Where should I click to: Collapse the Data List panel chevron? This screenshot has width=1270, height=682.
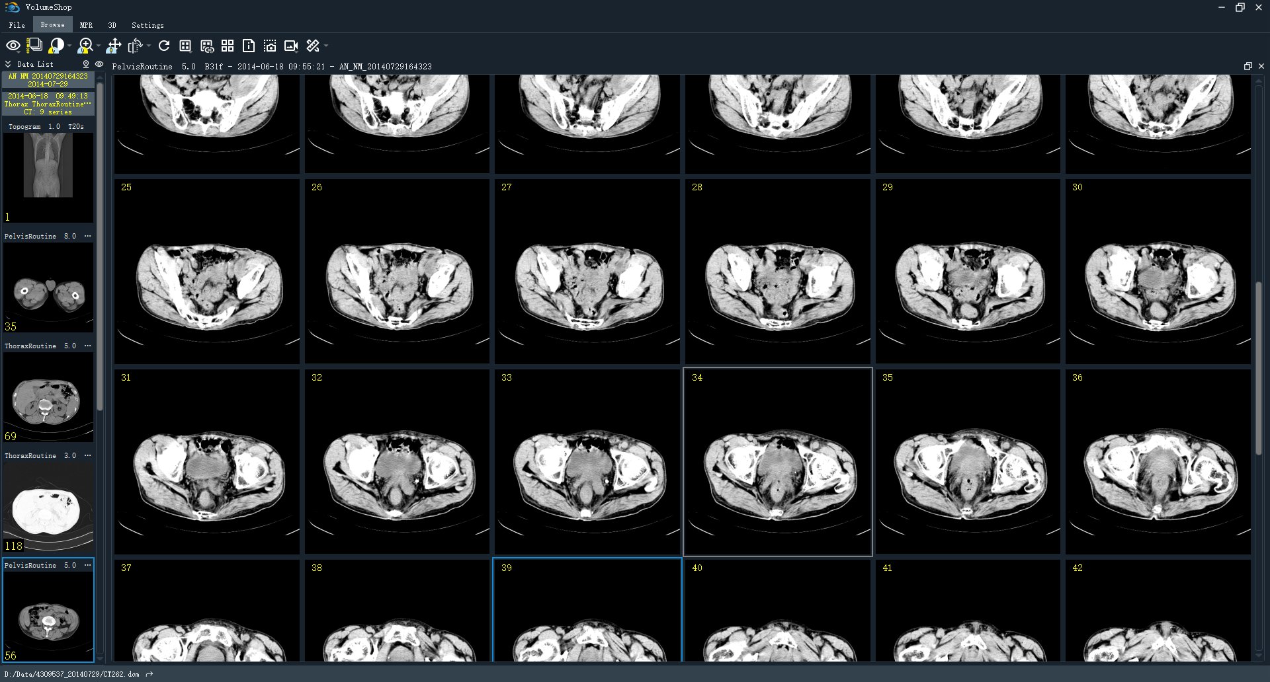8,64
